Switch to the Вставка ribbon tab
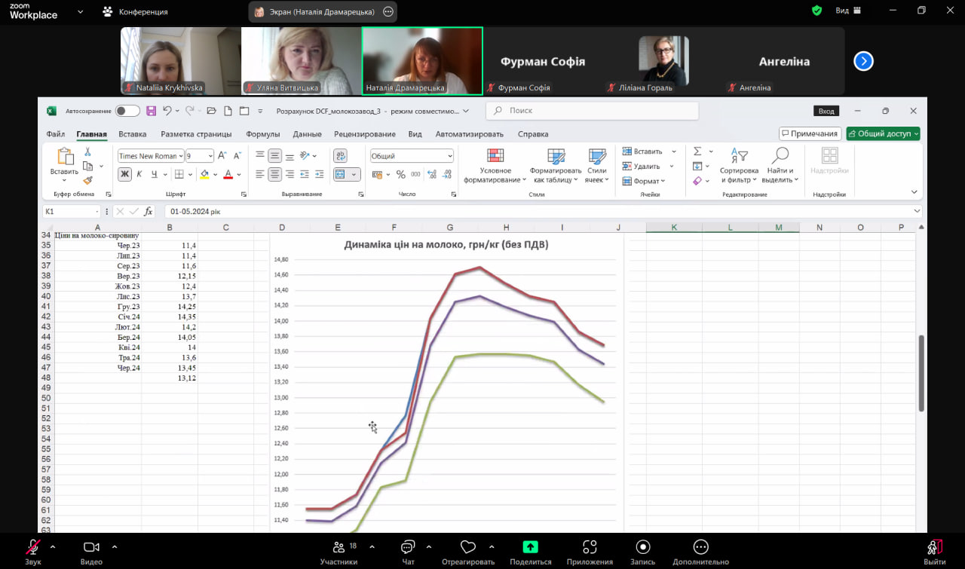 coord(133,134)
